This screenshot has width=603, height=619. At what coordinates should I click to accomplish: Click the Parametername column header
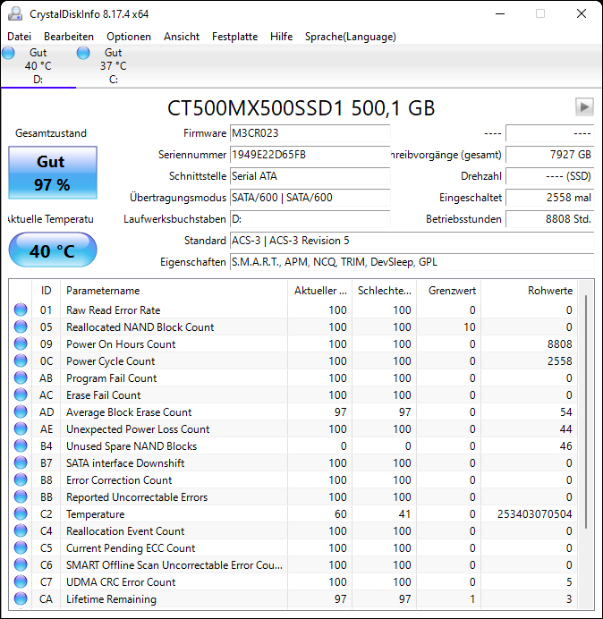tap(174, 291)
